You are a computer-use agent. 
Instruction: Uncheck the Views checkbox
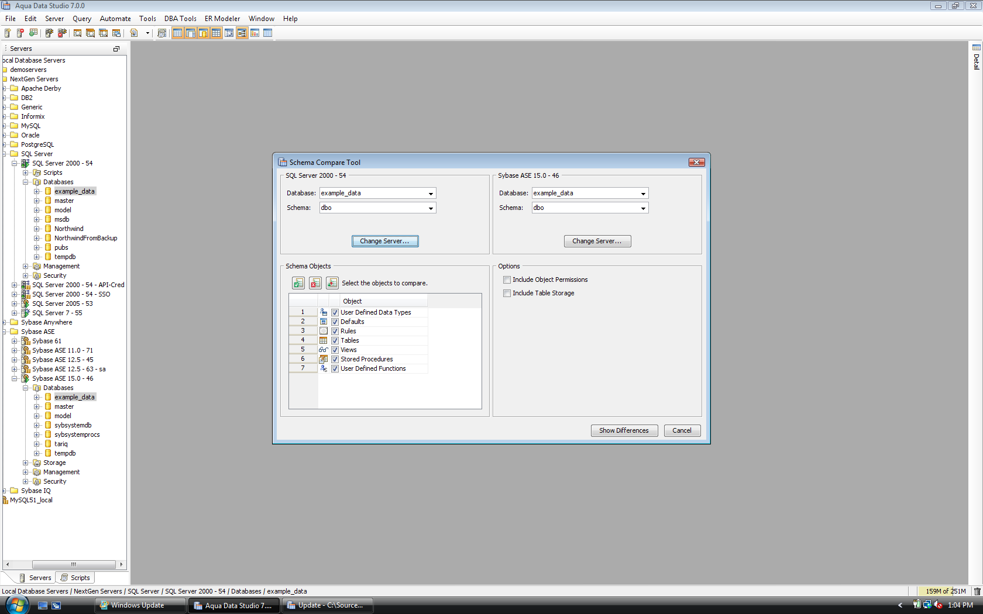[335, 350]
